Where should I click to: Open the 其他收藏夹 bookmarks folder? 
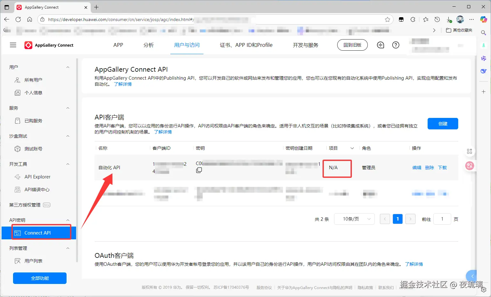(459, 30)
